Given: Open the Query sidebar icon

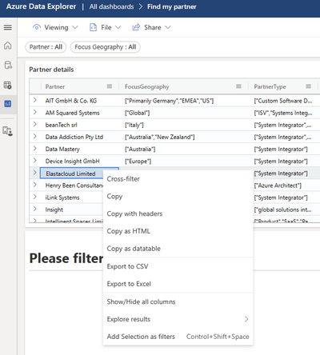Looking at the screenshot, I should (8, 85).
